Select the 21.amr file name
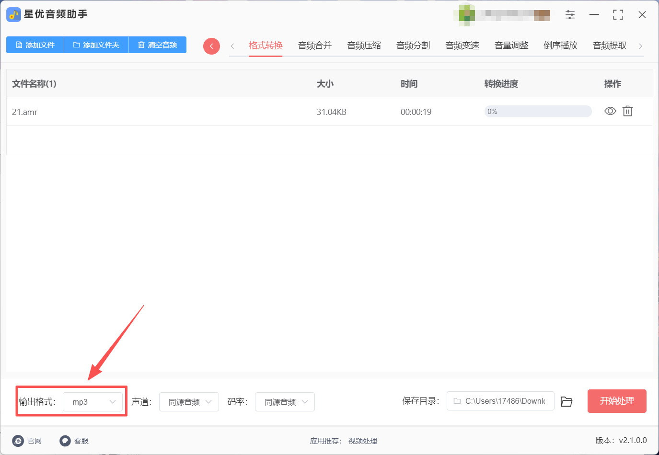The width and height of the screenshot is (659, 455). click(x=25, y=112)
